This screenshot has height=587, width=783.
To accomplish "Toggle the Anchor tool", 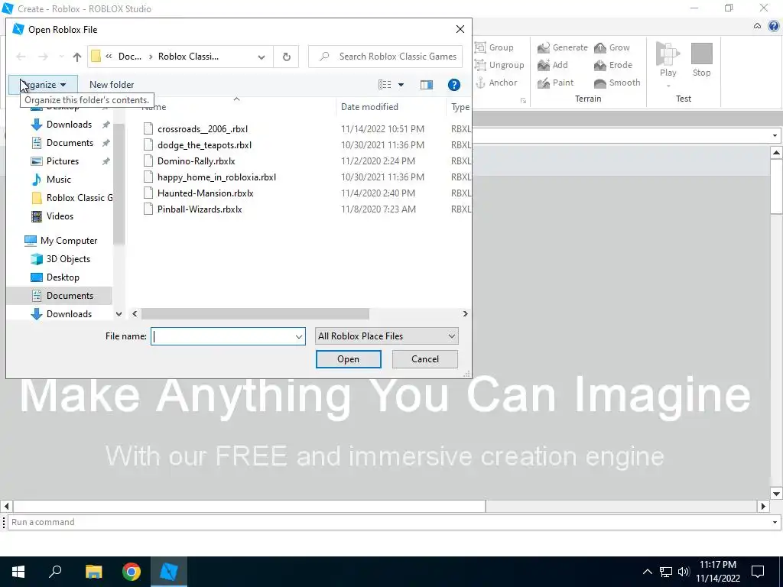I will click(495, 83).
